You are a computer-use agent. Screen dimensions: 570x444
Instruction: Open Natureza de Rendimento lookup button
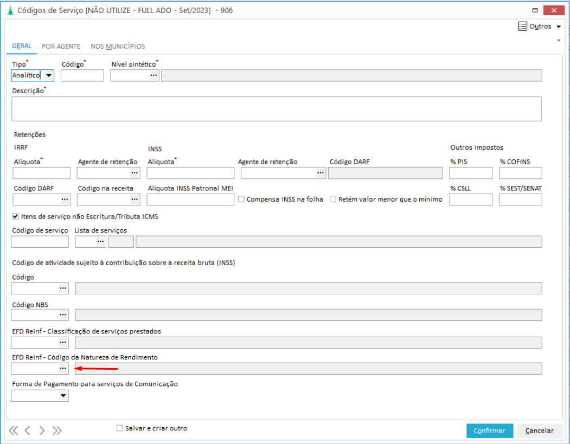pos(63,369)
